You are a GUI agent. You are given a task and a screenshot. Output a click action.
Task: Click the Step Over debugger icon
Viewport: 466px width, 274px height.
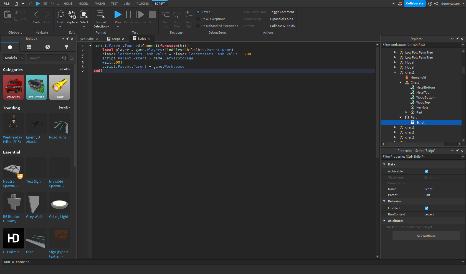click(x=177, y=14)
